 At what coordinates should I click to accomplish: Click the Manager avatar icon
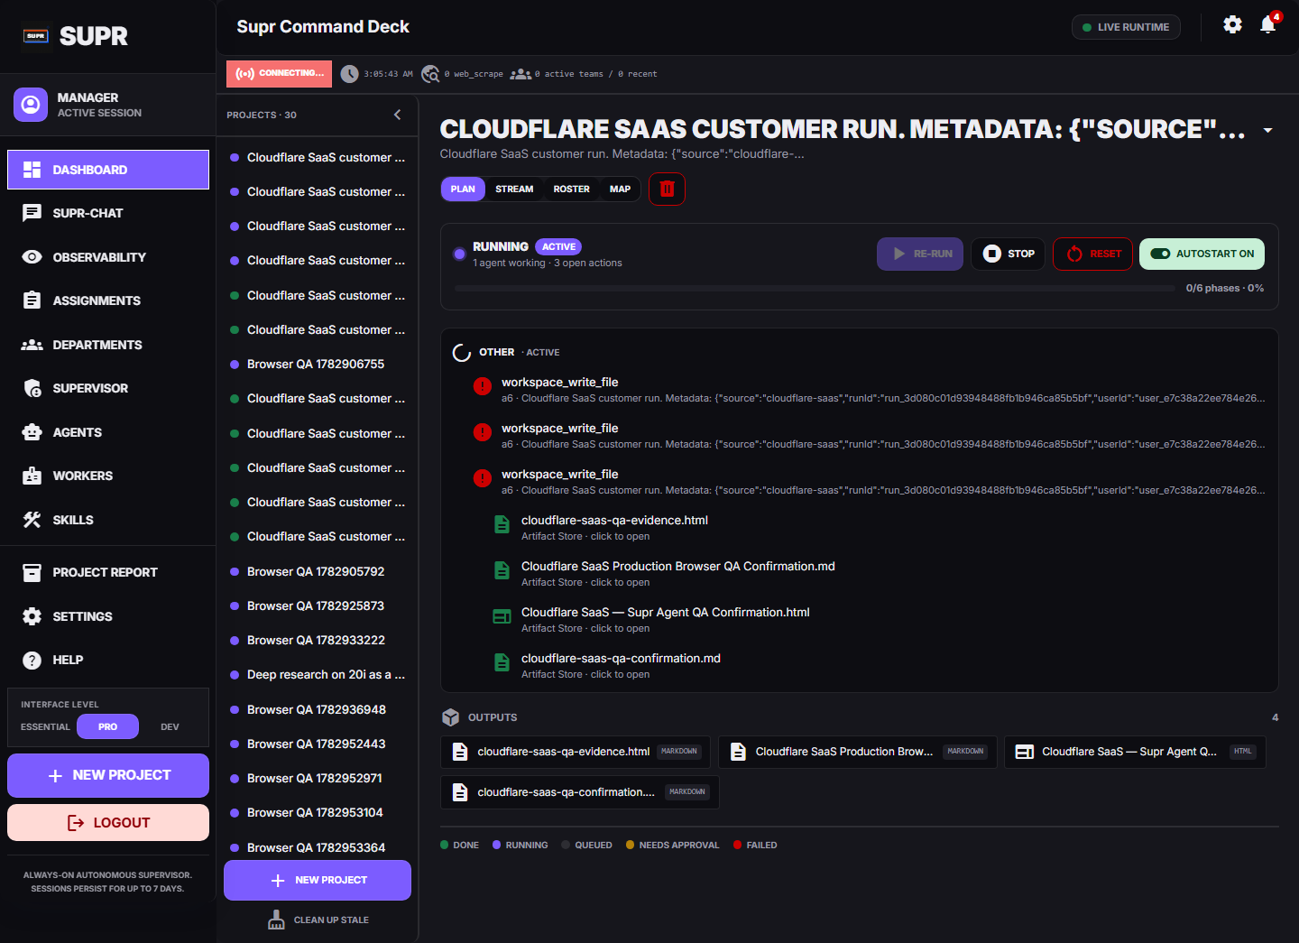point(31,105)
